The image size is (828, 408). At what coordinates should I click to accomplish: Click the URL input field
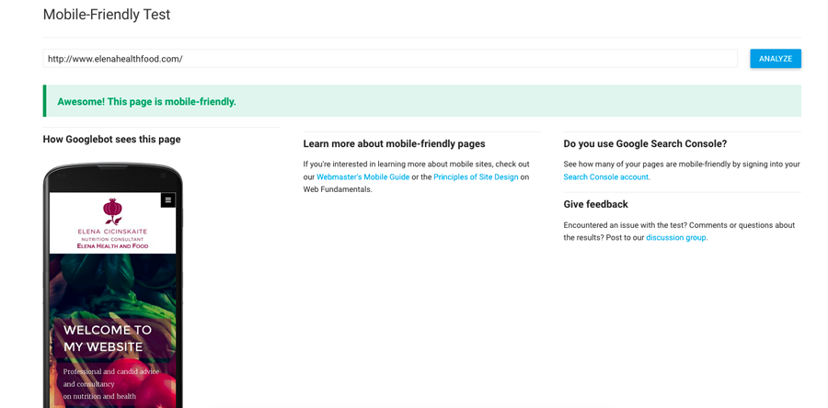coord(390,59)
